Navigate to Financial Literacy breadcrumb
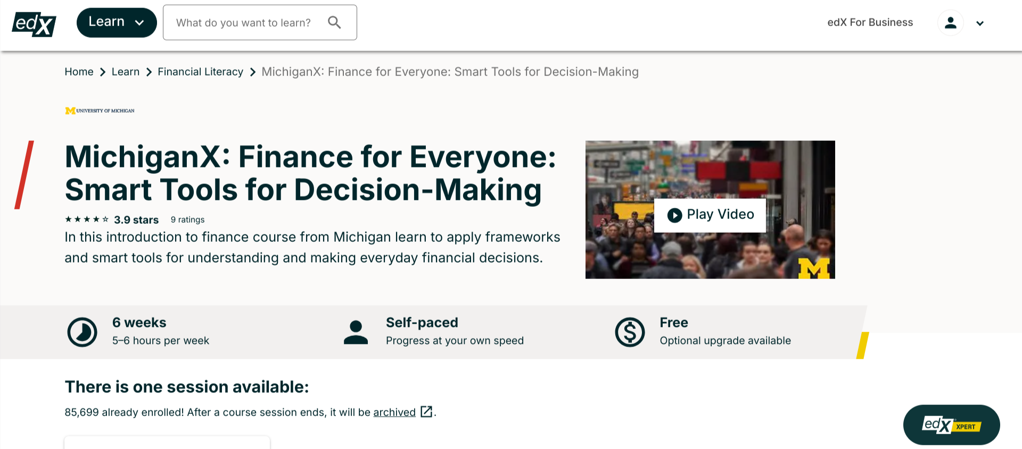 [200, 72]
